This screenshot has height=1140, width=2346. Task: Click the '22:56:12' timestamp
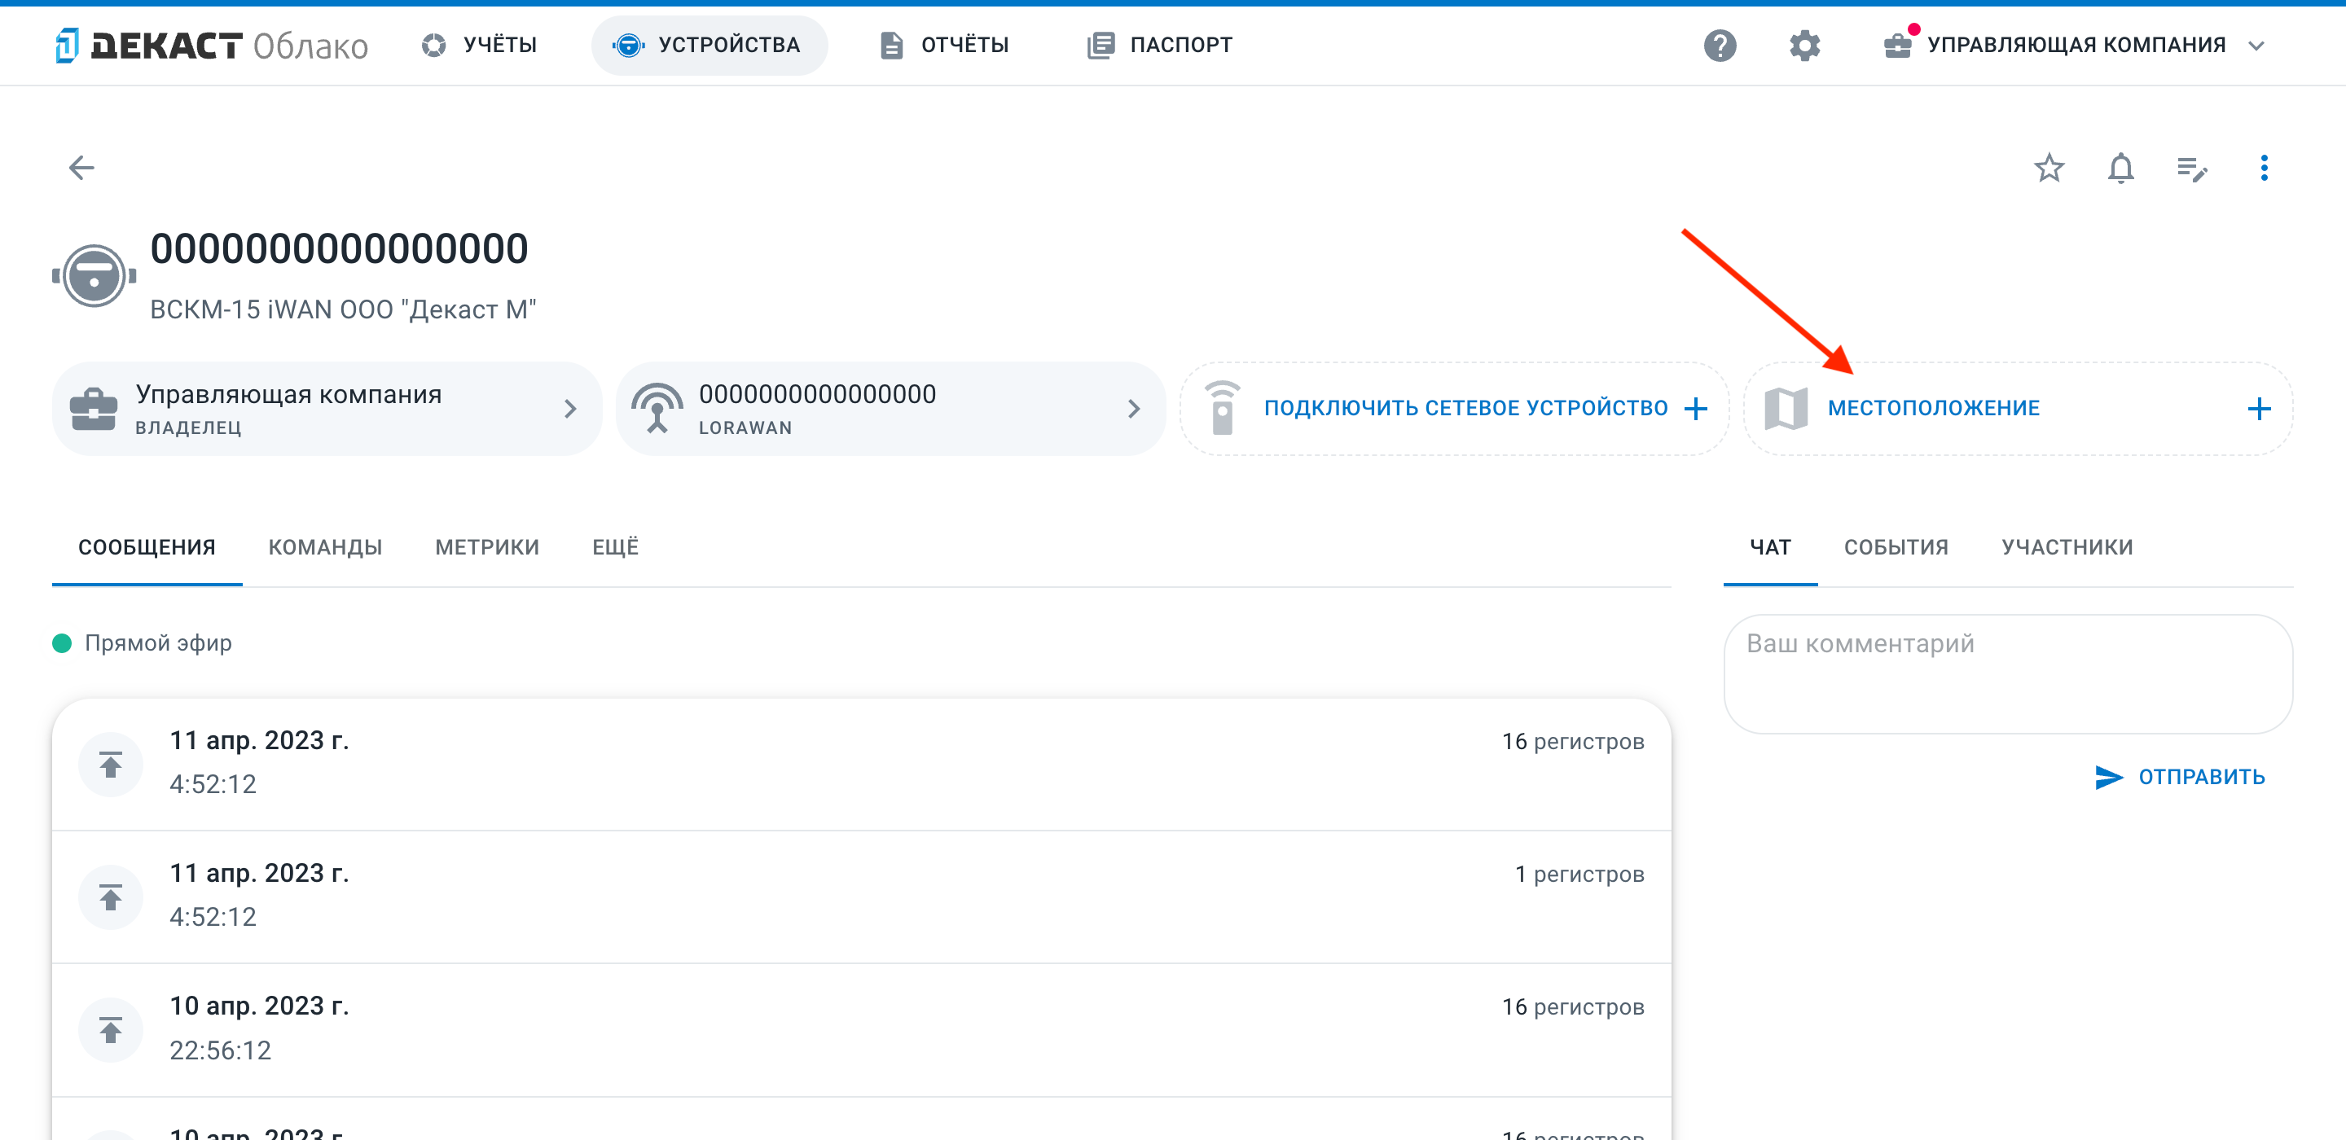coord(221,1050)
